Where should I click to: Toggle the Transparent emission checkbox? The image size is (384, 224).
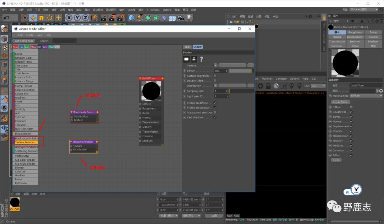pyautogui.click(x=215, y=112)
